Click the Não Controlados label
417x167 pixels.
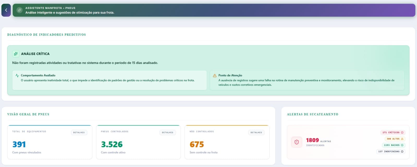[202, 132]
